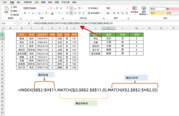The height and width of the screenshot is (116, 179).
Task: Open the 文件 (File) menu
Action: (4, 2)
